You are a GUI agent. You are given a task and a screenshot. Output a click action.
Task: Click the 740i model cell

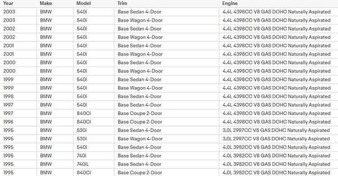[x=94, y=156]
